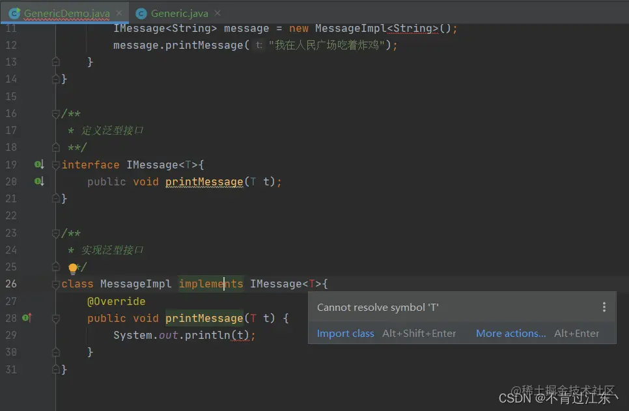Collapse the interface IMessage block on line 19

tap(56, 165)
